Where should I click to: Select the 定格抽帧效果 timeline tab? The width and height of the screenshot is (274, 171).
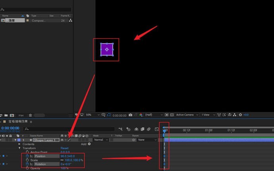pos(18,122)
